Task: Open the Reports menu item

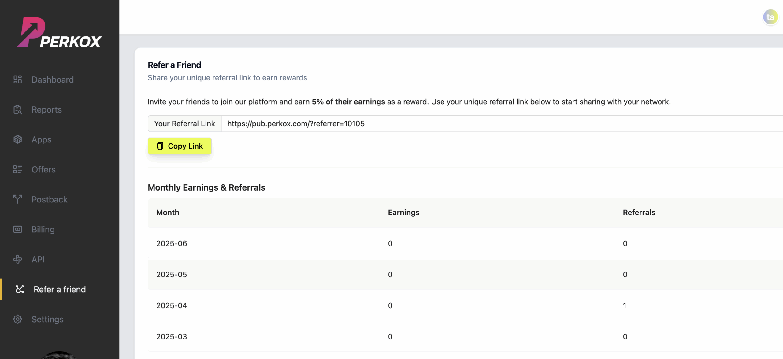Action: [46, 109]
